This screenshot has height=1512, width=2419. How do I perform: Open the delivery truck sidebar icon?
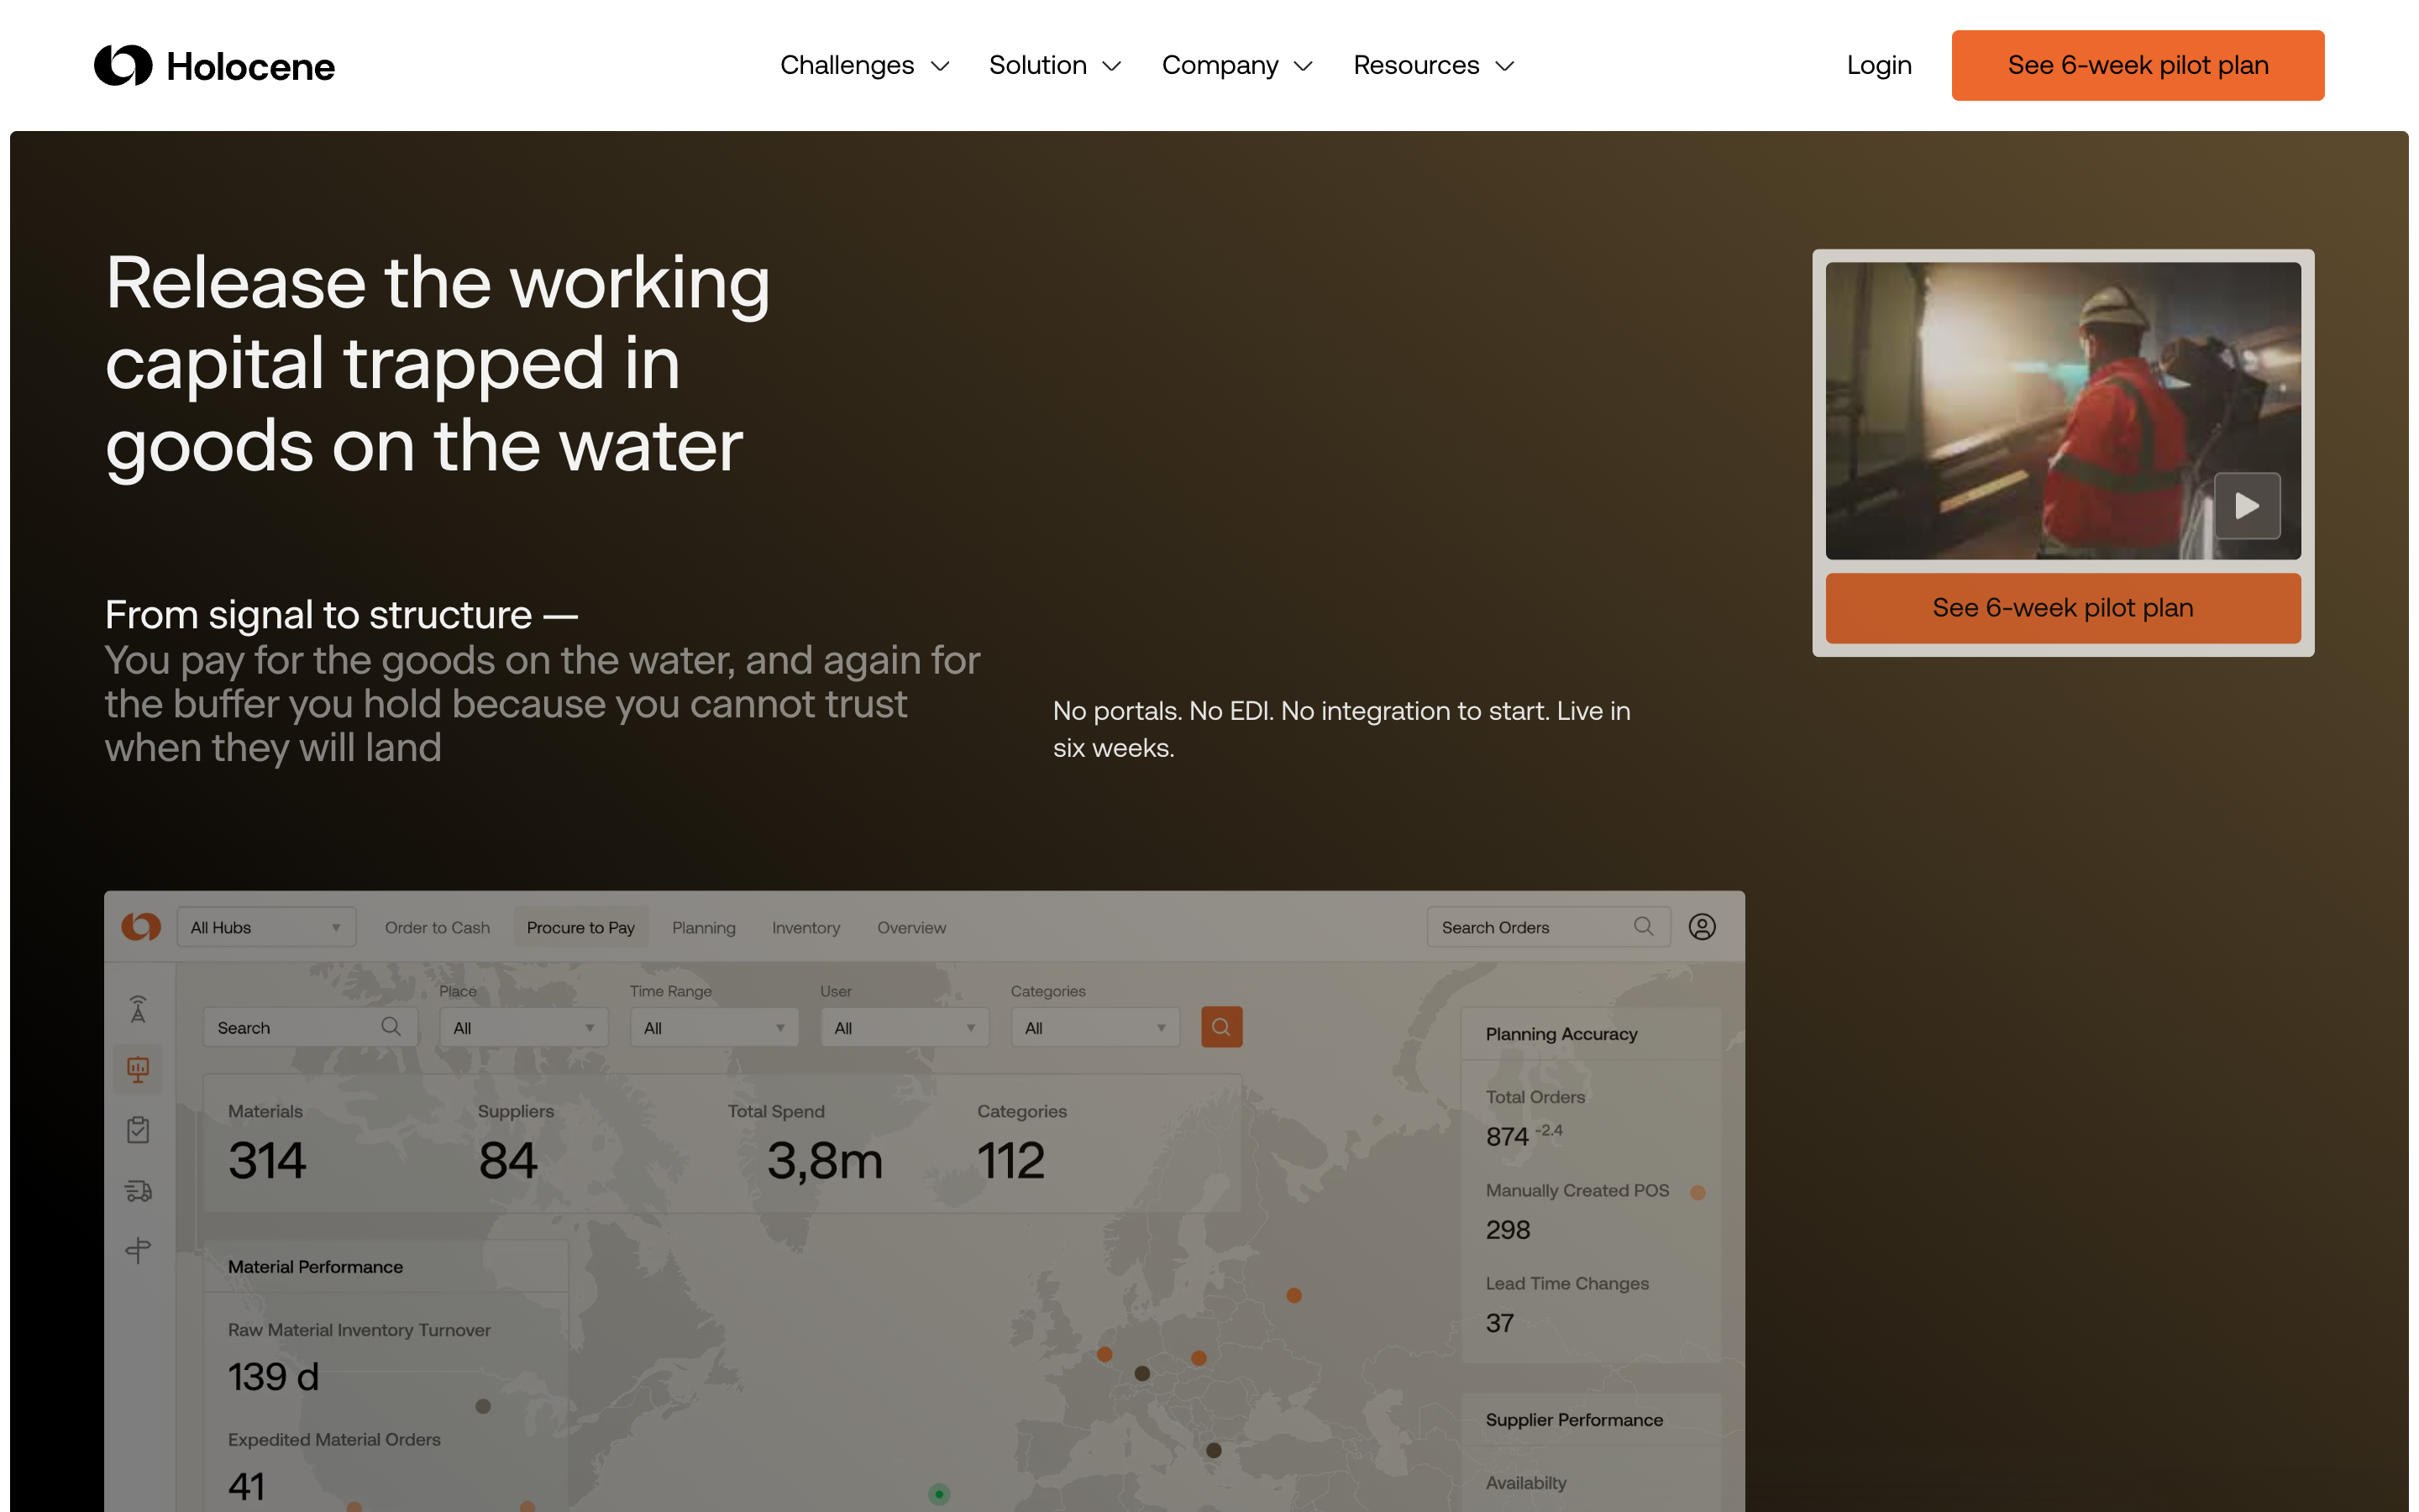click(138, 1190)
